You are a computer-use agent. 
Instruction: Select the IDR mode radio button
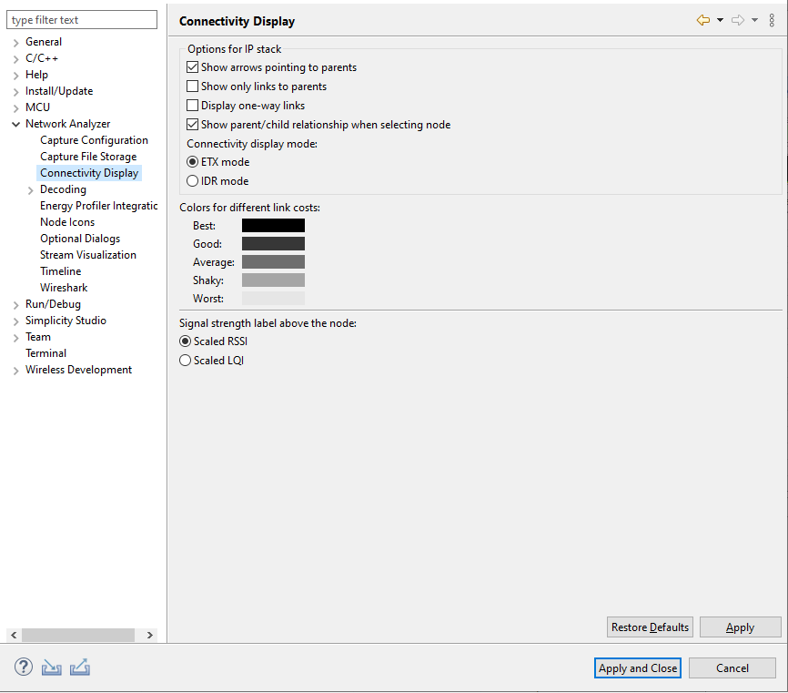click(x=192, y=180)
